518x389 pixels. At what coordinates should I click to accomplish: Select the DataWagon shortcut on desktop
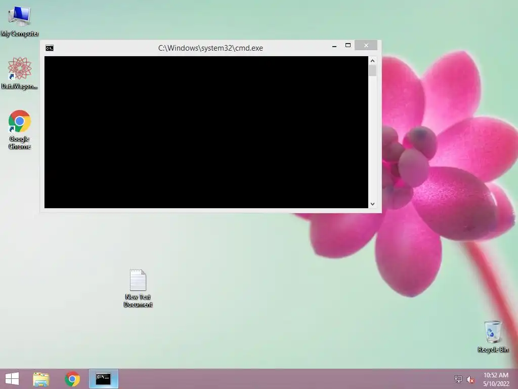click(20, 73)
